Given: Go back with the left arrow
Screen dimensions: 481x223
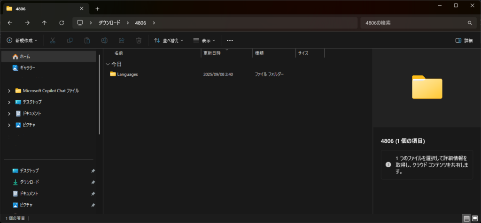Looking at the screenshot, I should (10, 22).
